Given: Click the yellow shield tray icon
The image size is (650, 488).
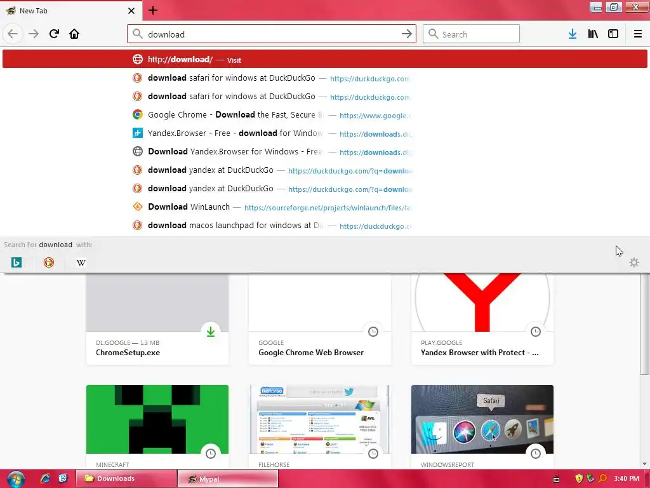Looking at the screenshot, I should [x=579, y=478].
